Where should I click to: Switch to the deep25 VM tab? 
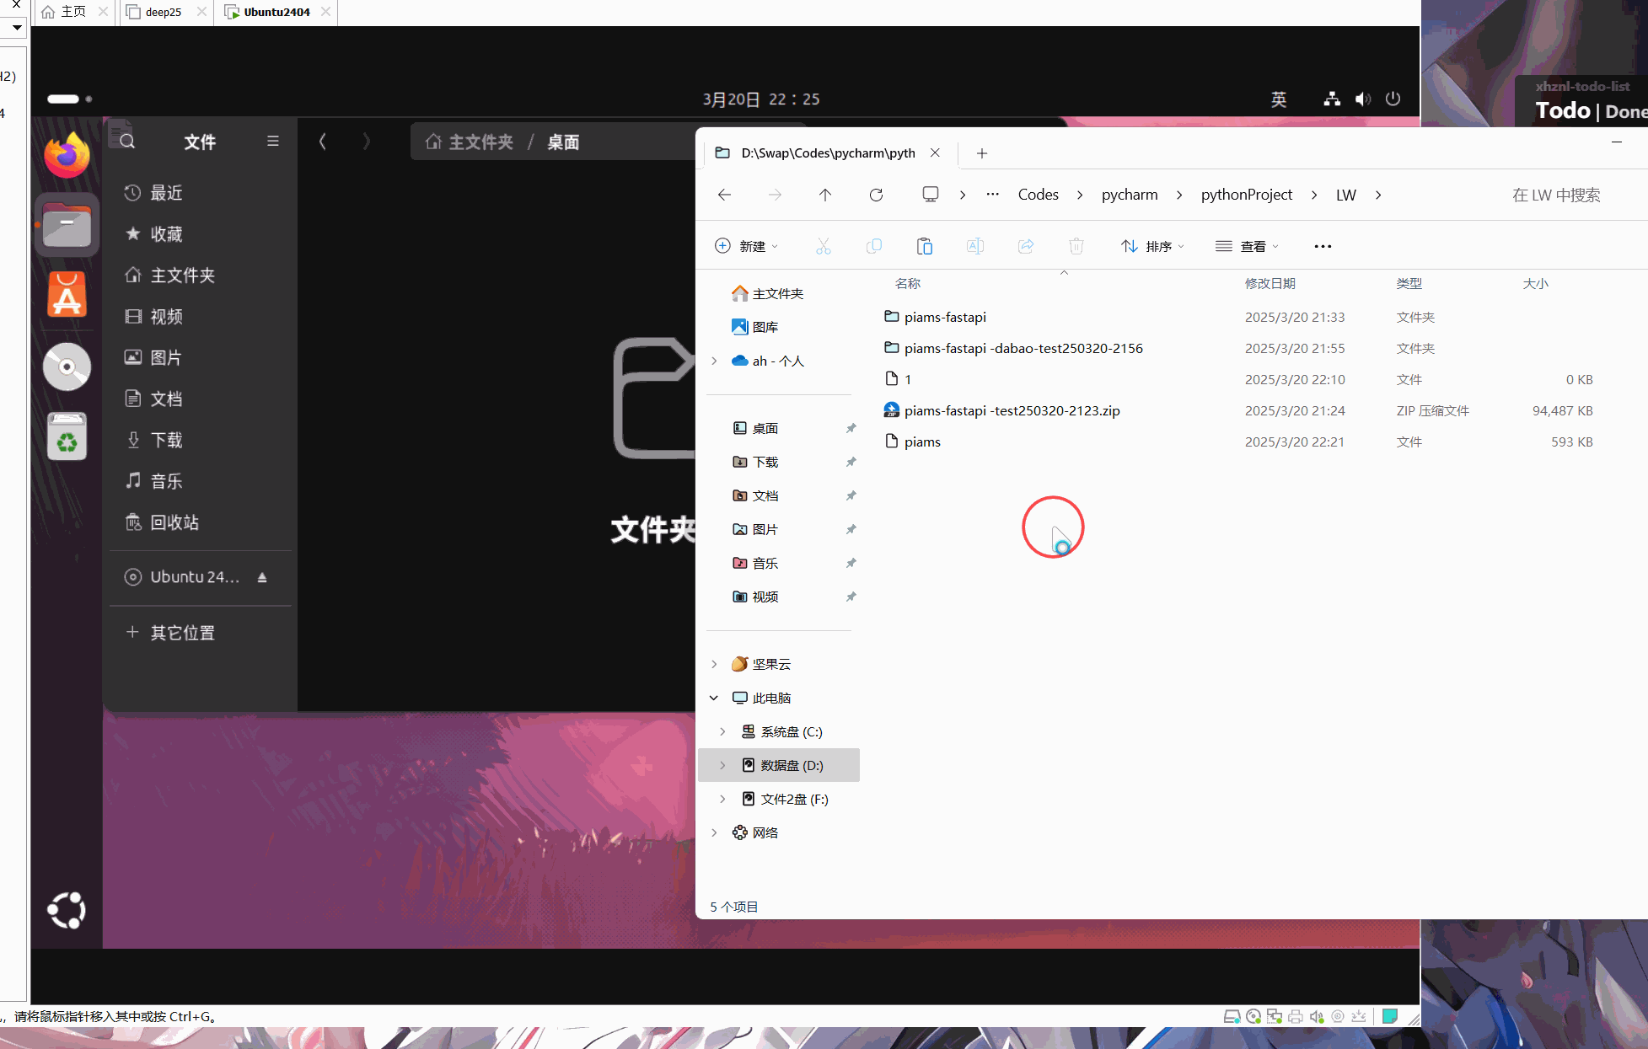click(163, 12)
